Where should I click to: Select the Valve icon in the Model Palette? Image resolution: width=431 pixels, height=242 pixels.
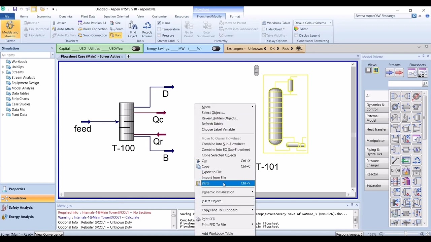(395, 118)
